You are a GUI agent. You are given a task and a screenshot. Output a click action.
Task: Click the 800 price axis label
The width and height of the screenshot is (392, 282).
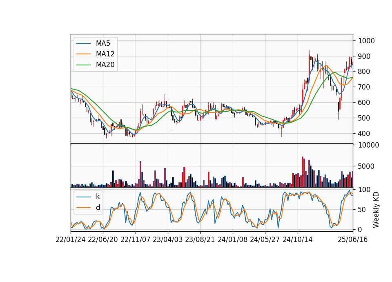(364, 72)
